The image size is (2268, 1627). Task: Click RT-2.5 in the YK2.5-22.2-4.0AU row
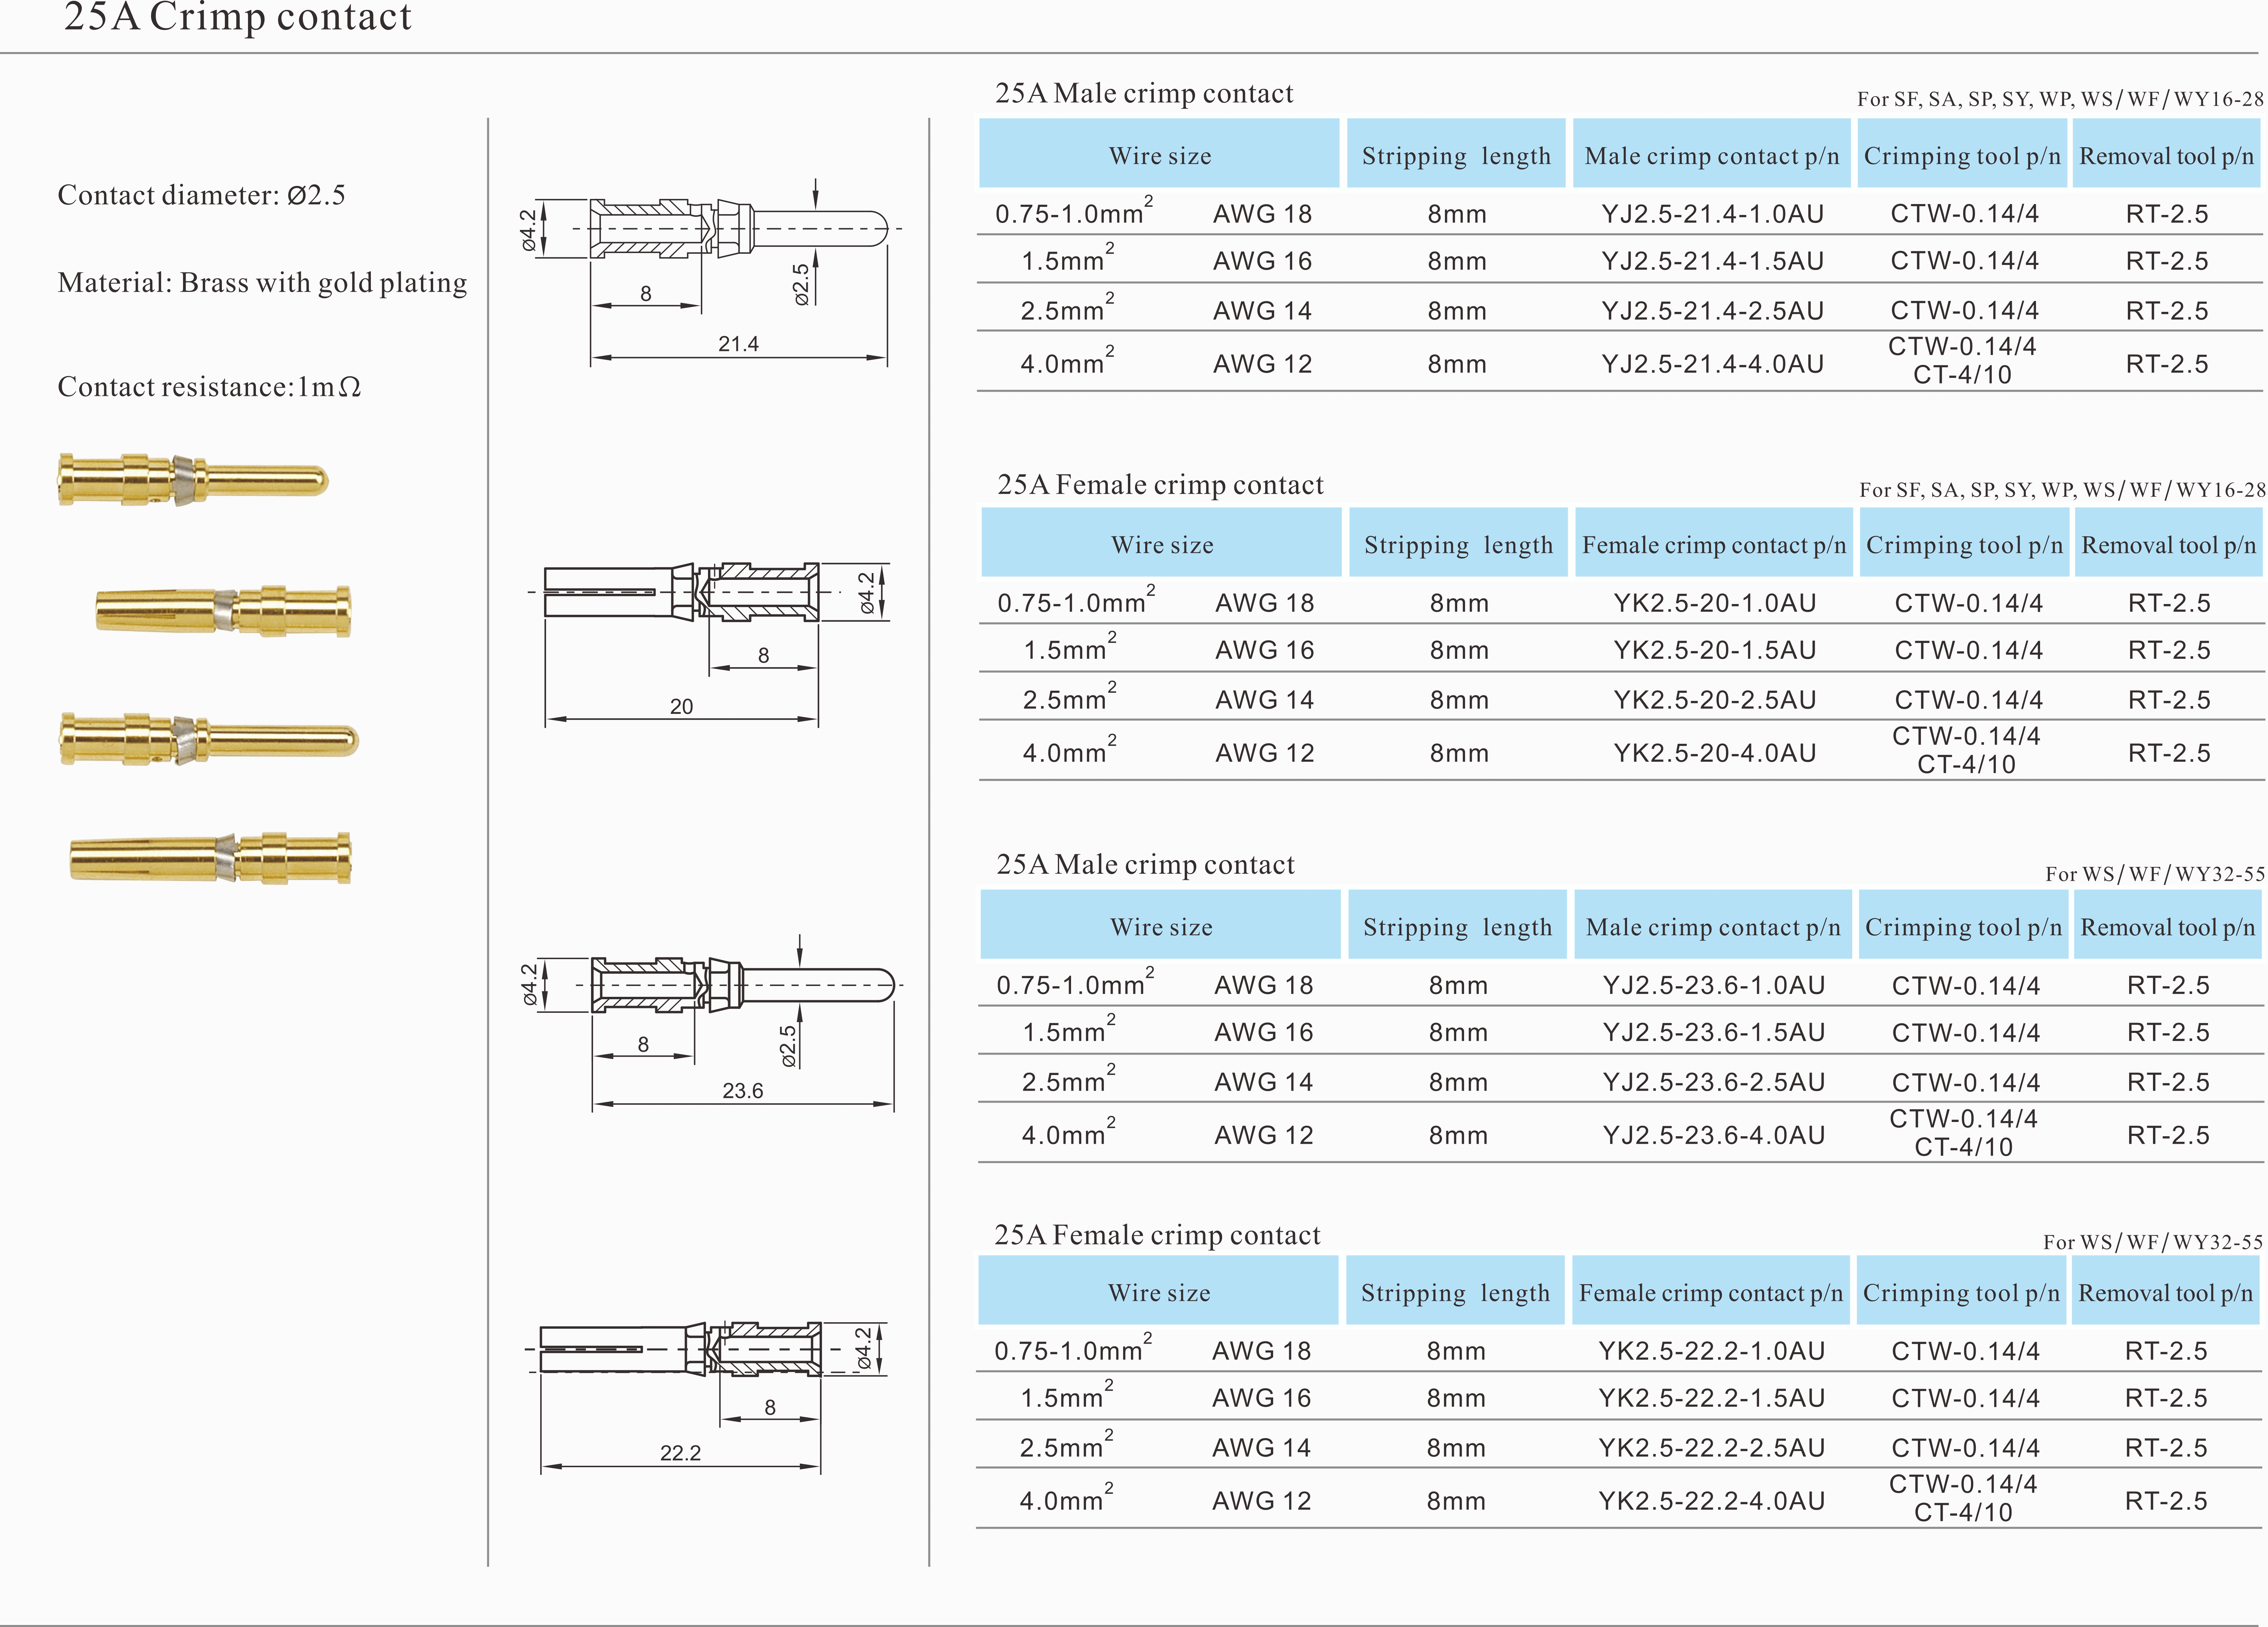coord(2166,1501)
